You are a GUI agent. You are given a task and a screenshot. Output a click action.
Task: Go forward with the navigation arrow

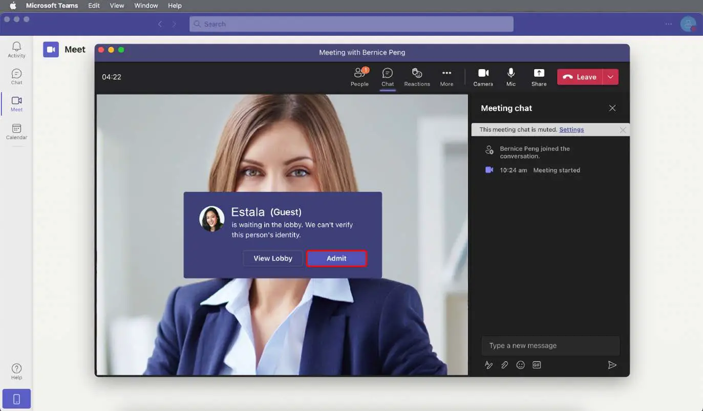[174, 24]
